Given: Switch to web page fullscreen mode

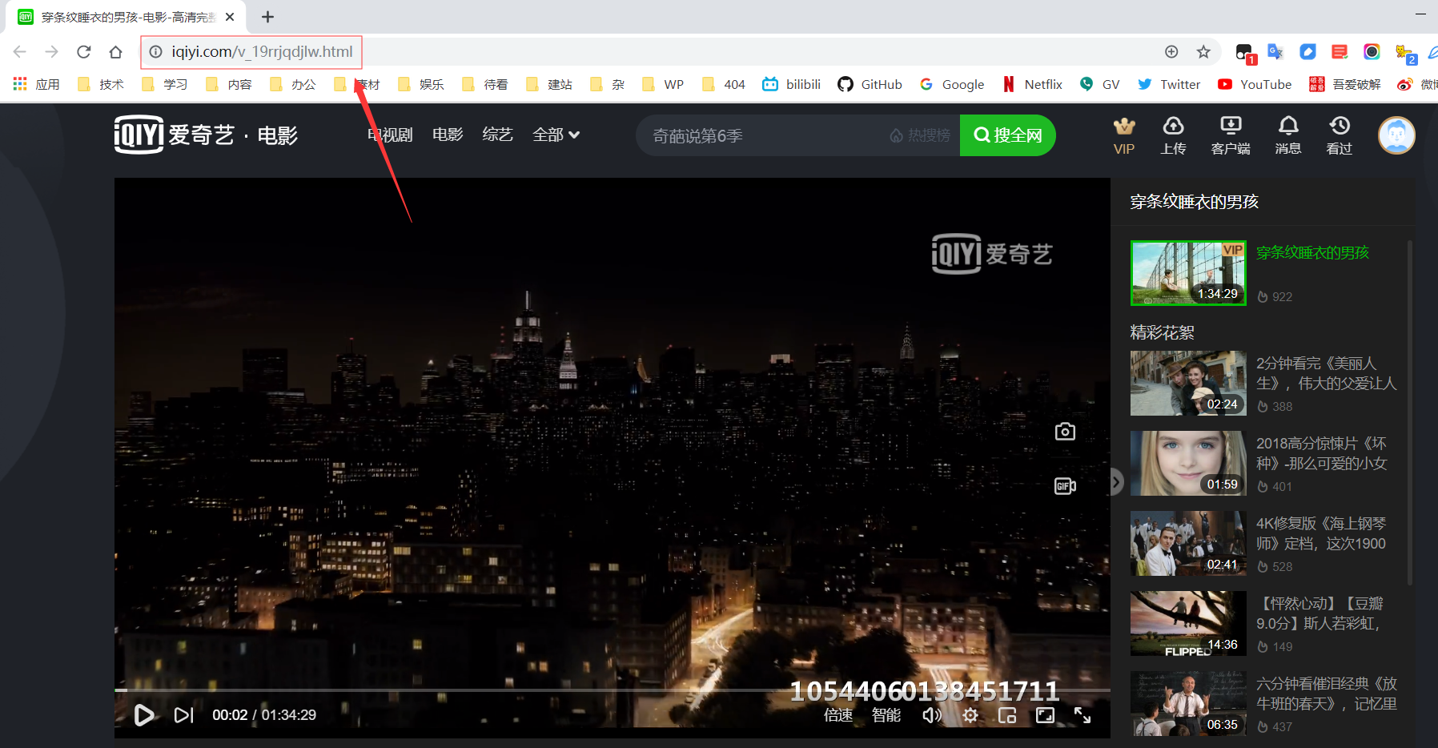Looking at the screenshot, I should click(x=1045, y=714).
